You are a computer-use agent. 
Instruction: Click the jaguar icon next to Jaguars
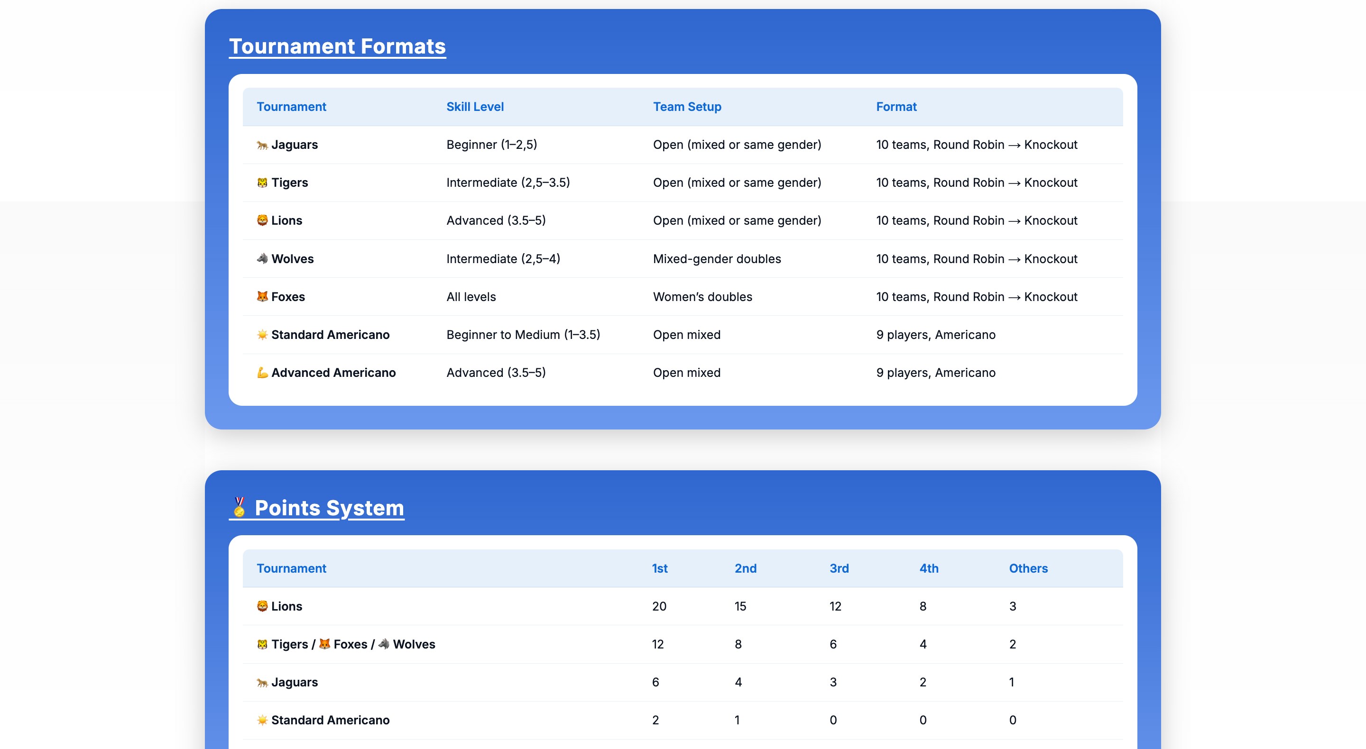(261, 144)
